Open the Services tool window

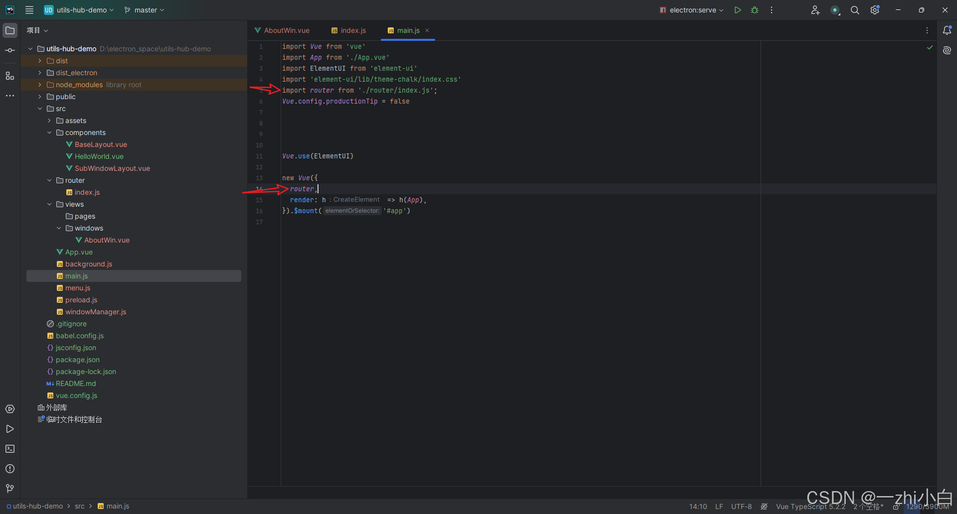pos(10,409)
